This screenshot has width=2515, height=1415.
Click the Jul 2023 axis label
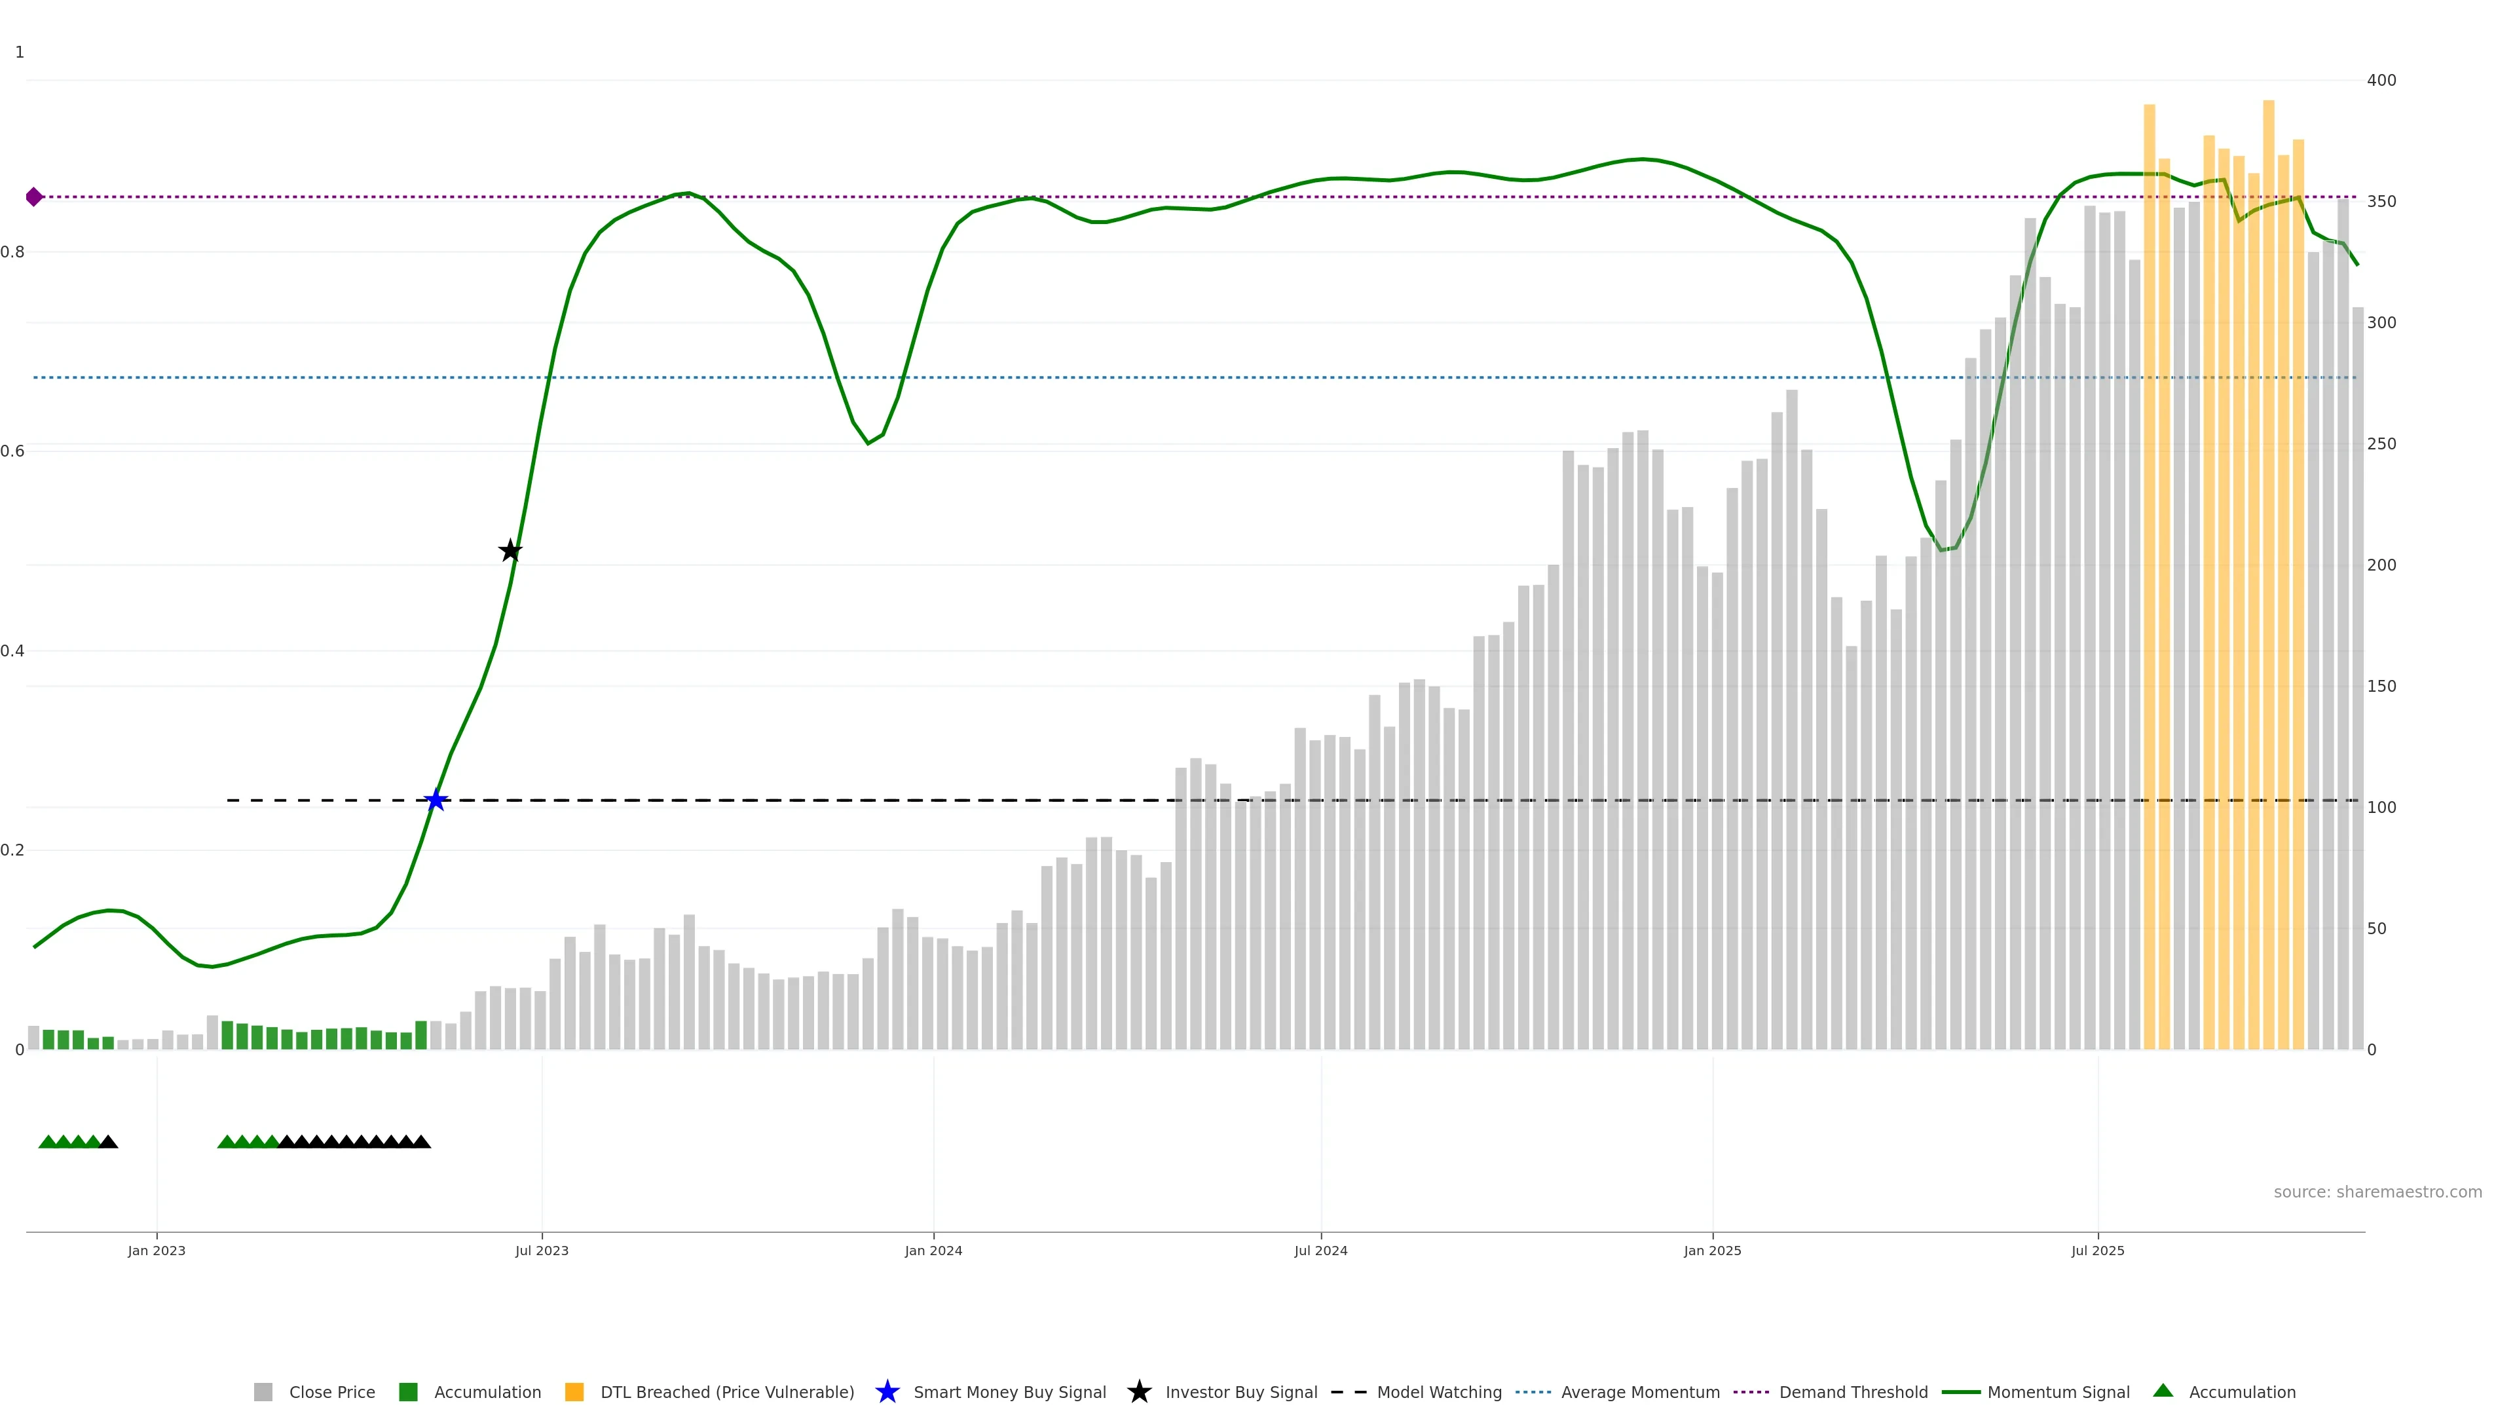(x=542, y=1250)
